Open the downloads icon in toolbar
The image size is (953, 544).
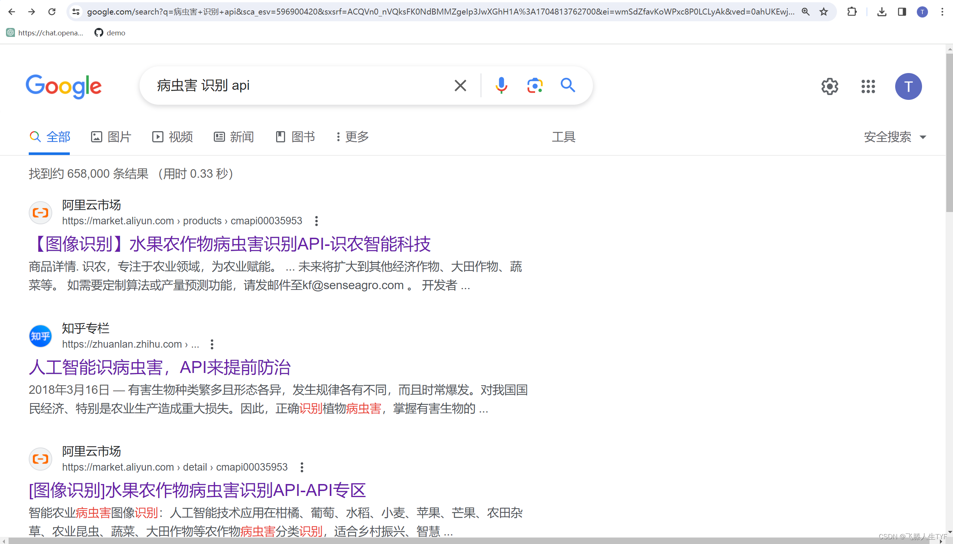pyautogui.click(x=882, y=12)
